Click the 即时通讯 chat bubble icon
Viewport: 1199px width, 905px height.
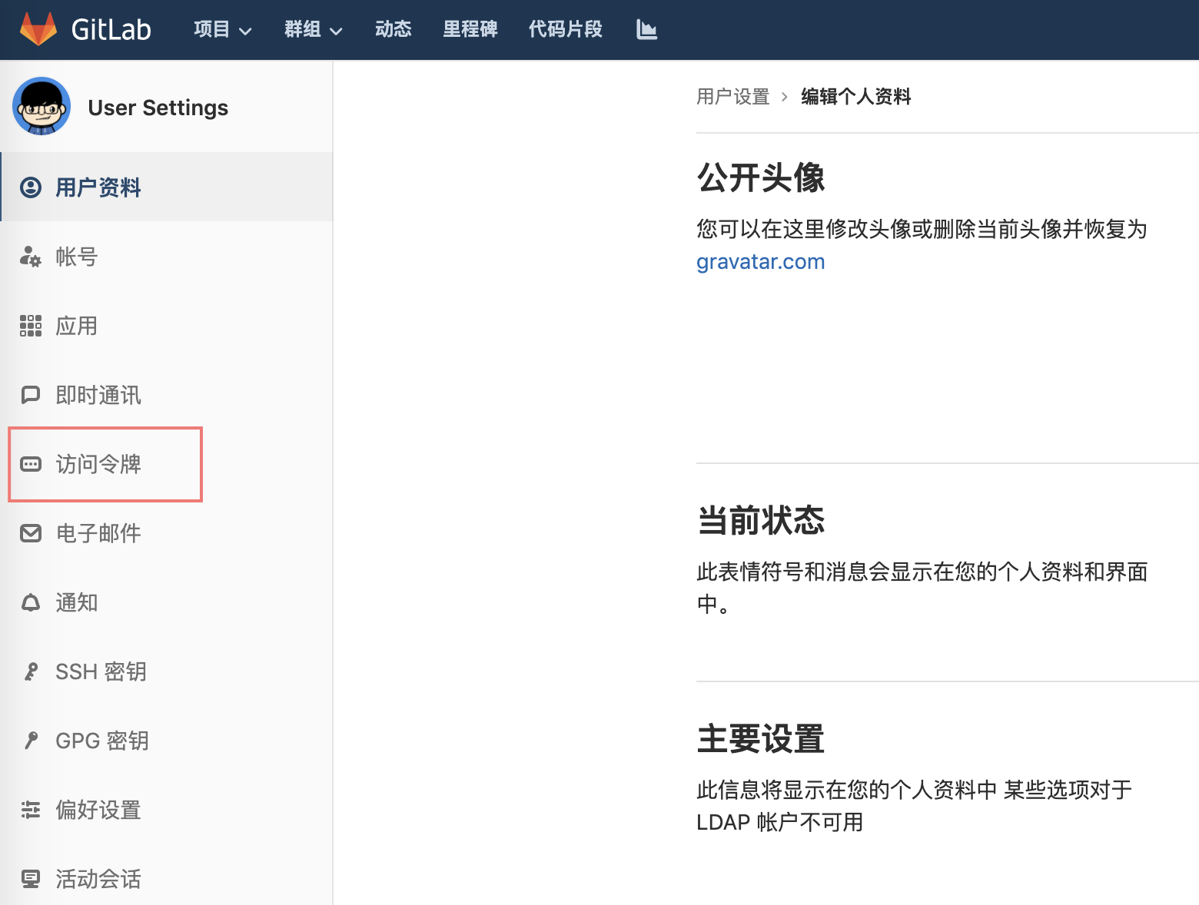[x=30, y=395]
